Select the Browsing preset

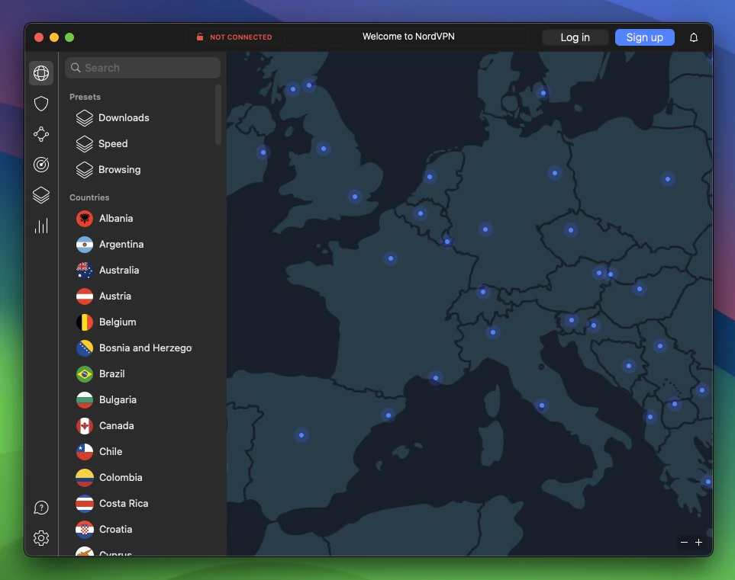tap(119, 169)
